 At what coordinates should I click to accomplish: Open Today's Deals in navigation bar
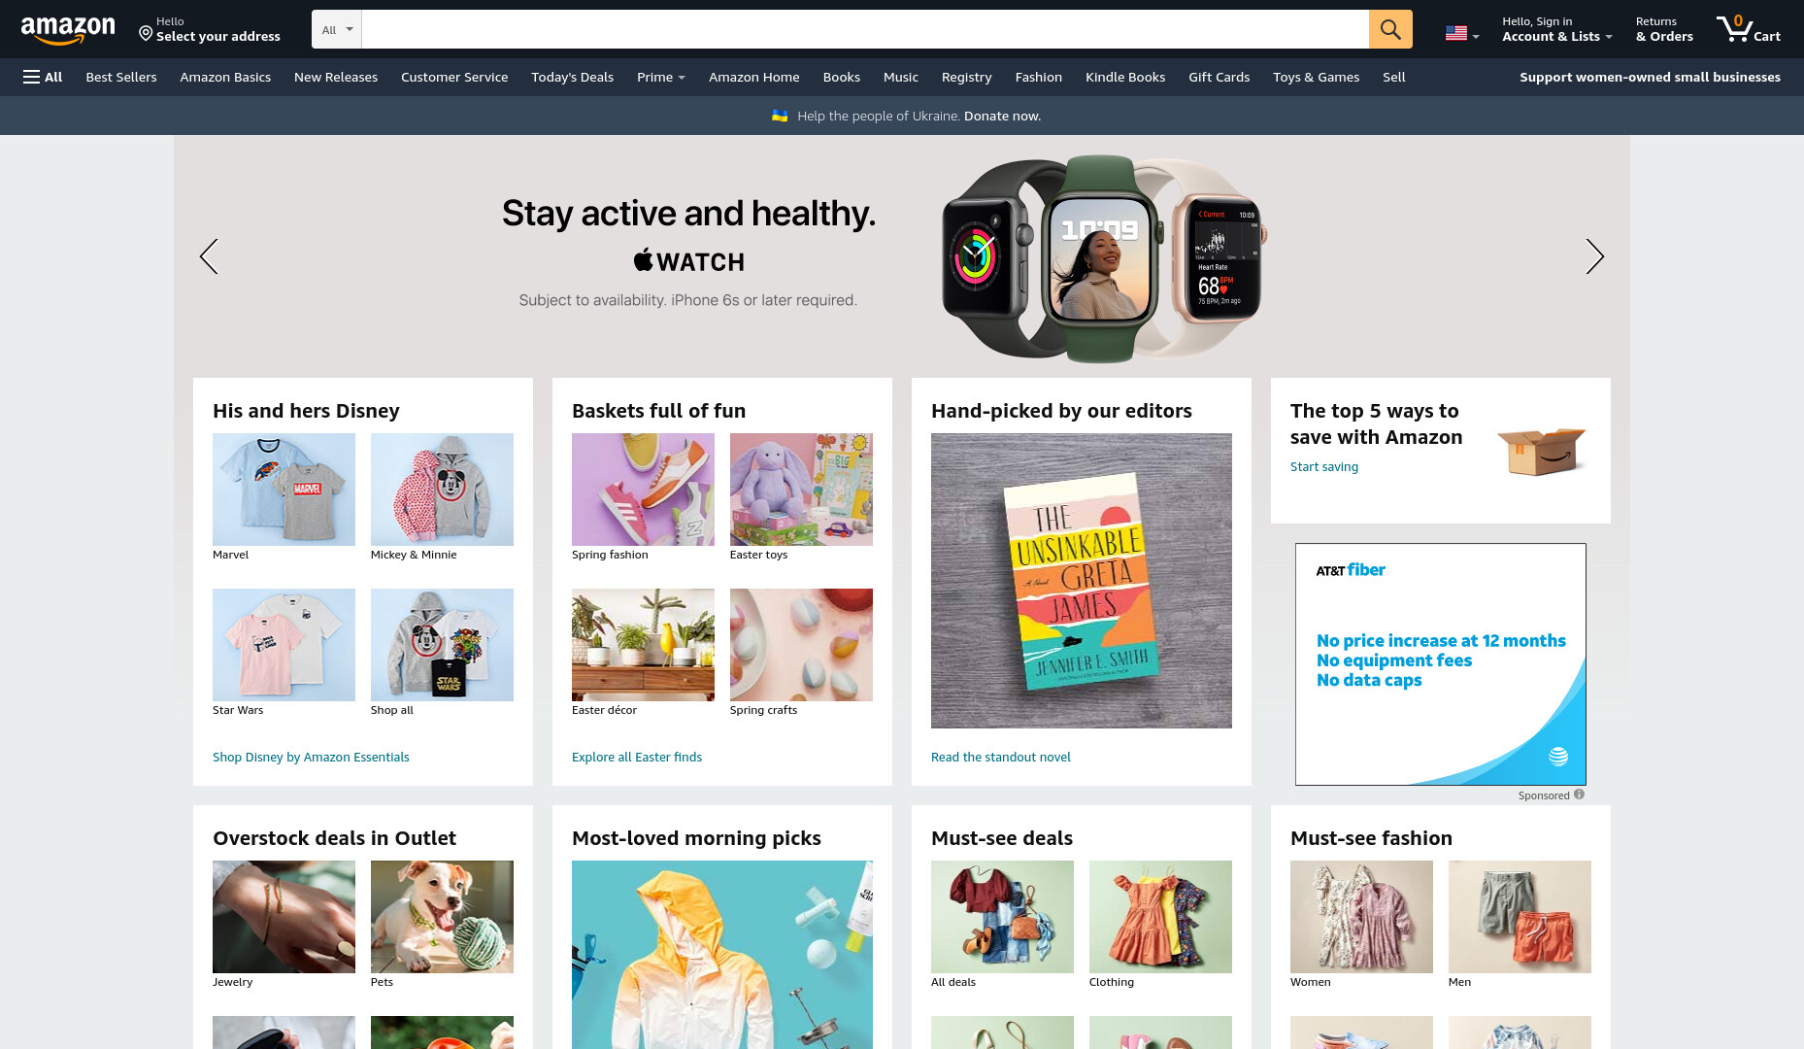[x=572, y=77]
